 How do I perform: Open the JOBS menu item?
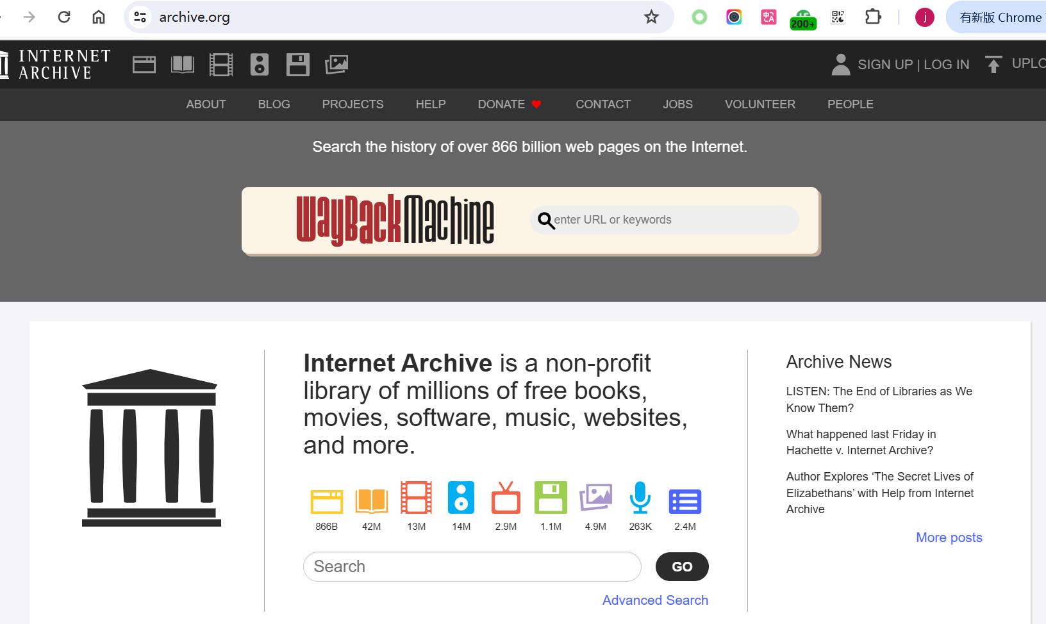677,104
